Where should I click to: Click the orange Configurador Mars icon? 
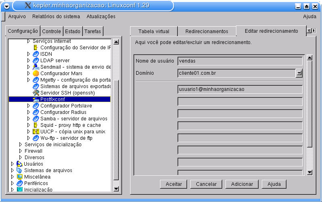(x=36, y=74)
